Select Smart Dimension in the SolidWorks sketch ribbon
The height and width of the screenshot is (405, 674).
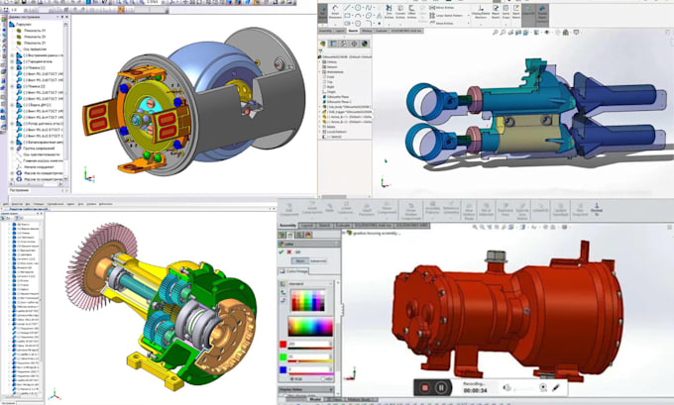pos(335,13)
